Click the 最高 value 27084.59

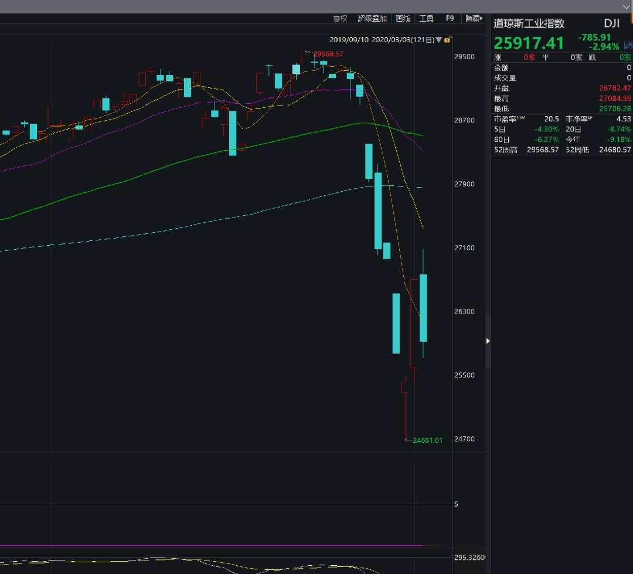tap(615, 98)
